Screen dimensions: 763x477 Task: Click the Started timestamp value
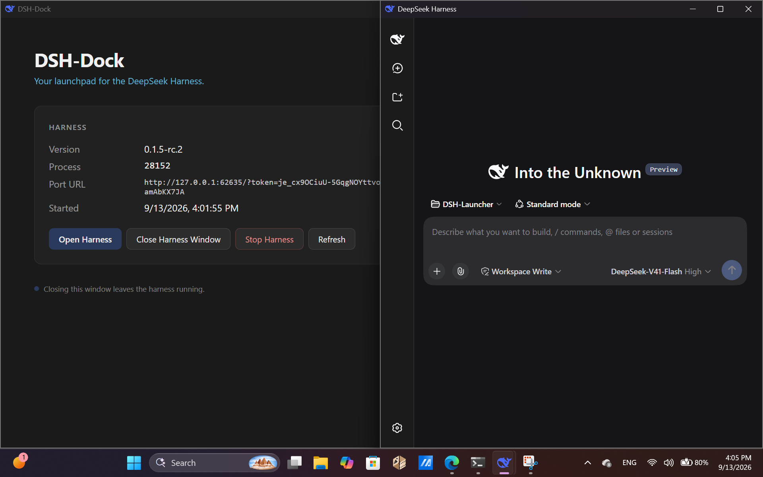click(191, 208)
